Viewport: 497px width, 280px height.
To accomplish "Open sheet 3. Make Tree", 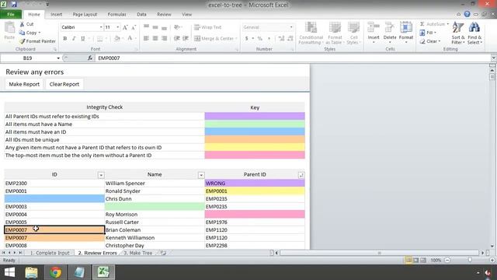I will (138, 253).
